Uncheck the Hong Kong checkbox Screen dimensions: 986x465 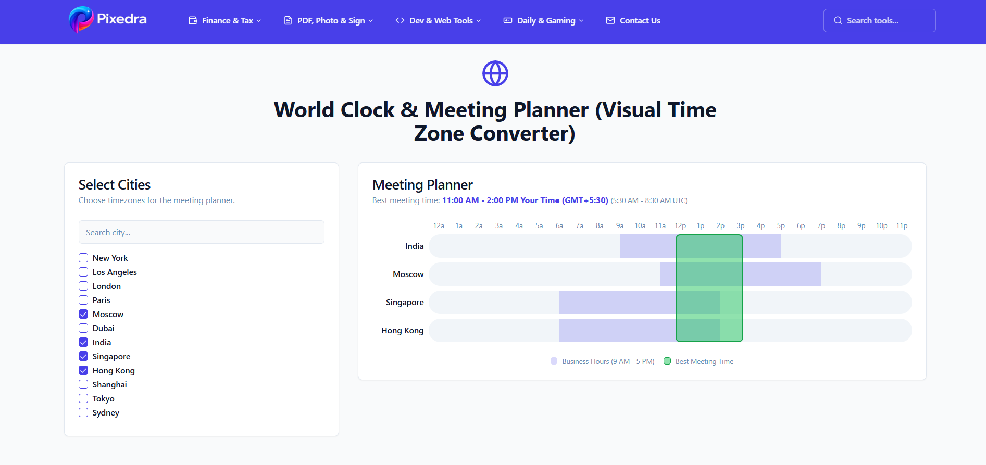83,370
